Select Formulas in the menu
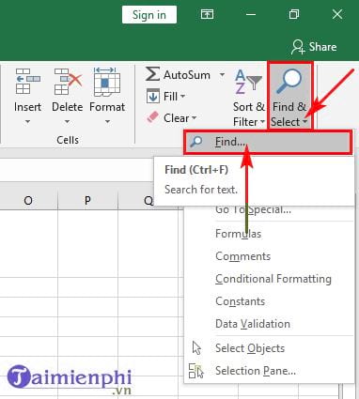 [x=269, y=234]
